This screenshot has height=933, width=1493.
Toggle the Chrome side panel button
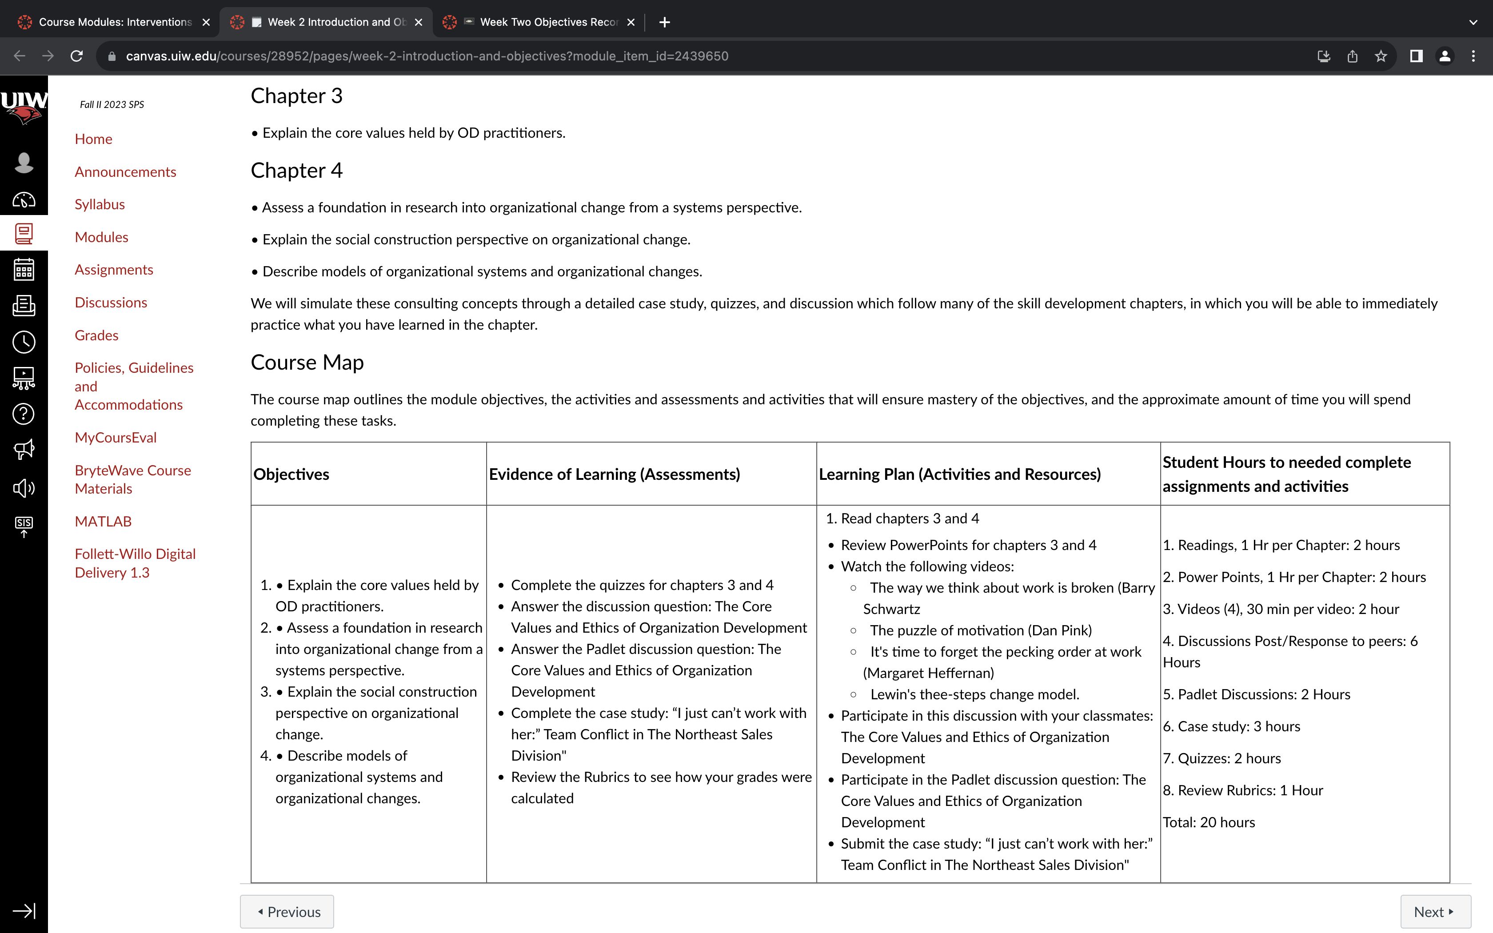[x=1417, y=56]
